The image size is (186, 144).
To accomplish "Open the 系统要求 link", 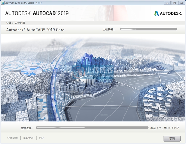I will point(28,138).
